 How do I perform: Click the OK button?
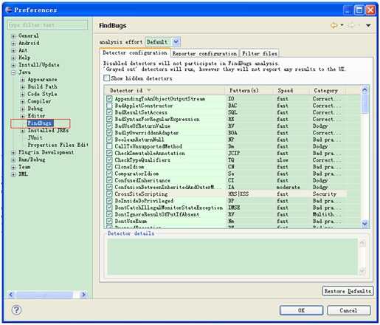(x=301, y=310)
